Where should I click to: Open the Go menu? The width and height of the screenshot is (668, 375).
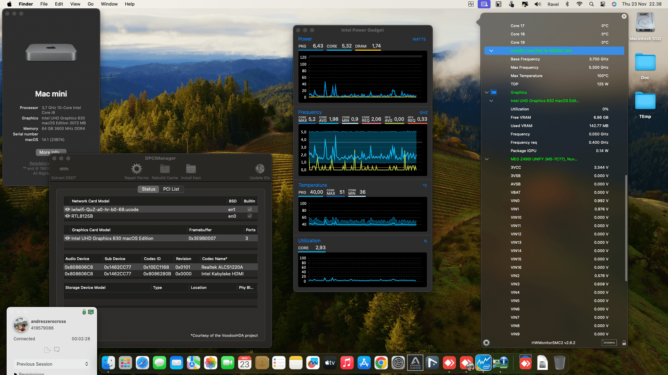(90, 4)
